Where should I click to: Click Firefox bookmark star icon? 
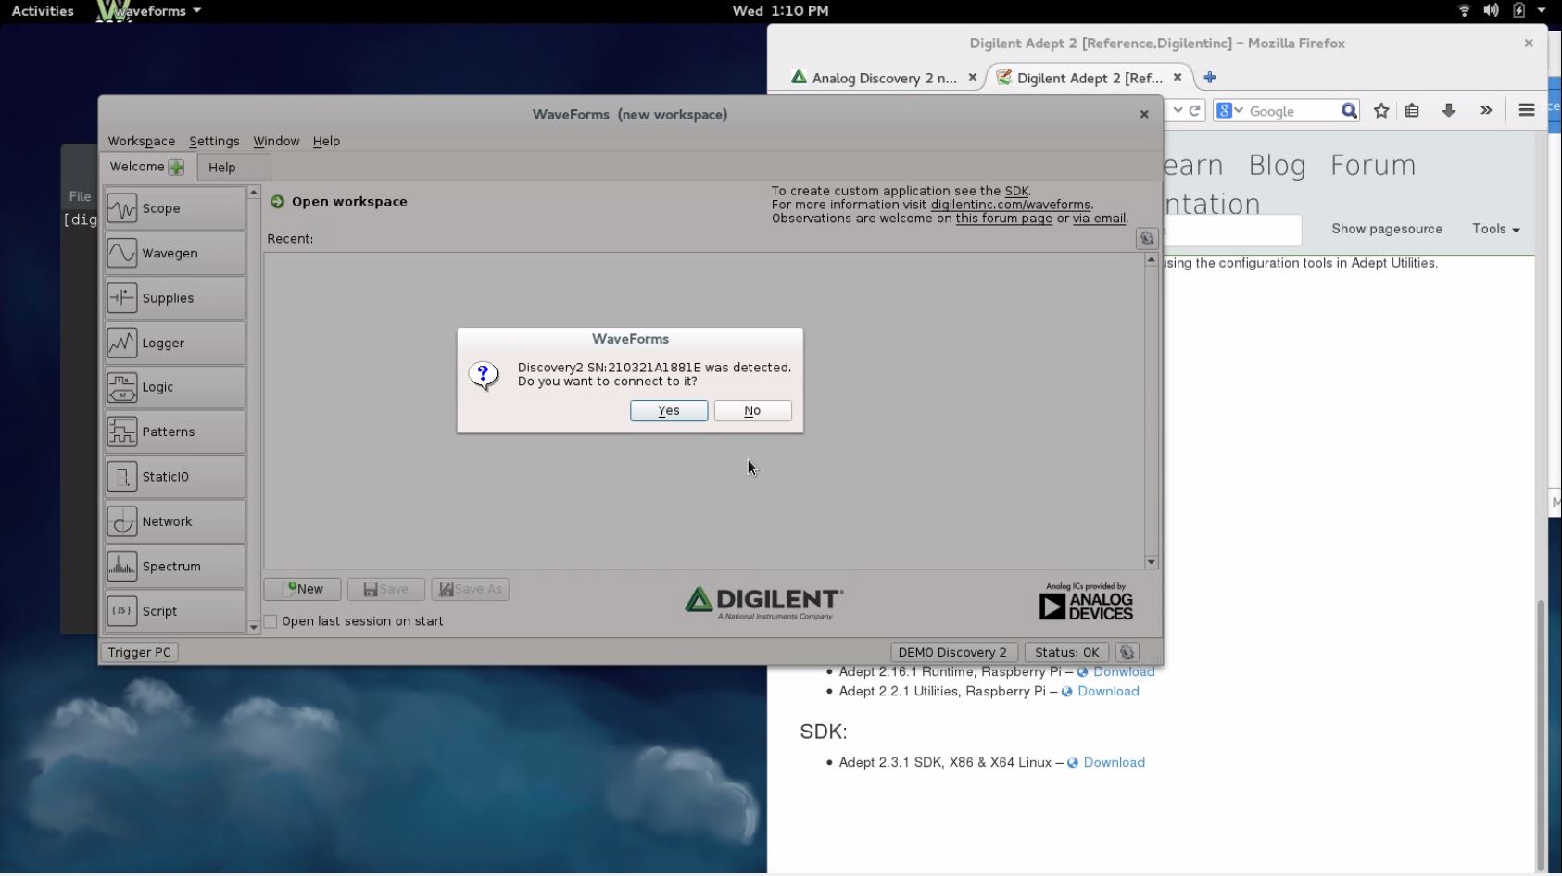click(x=1381, y=111)
